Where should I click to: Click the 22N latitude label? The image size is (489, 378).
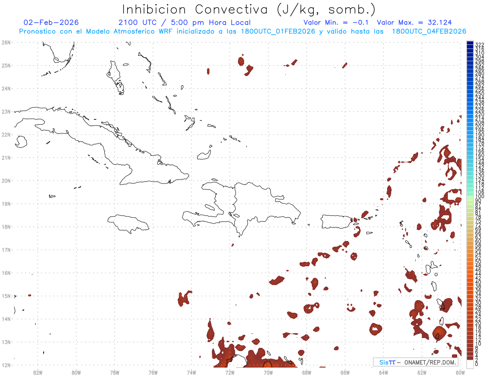pos(6,135)
